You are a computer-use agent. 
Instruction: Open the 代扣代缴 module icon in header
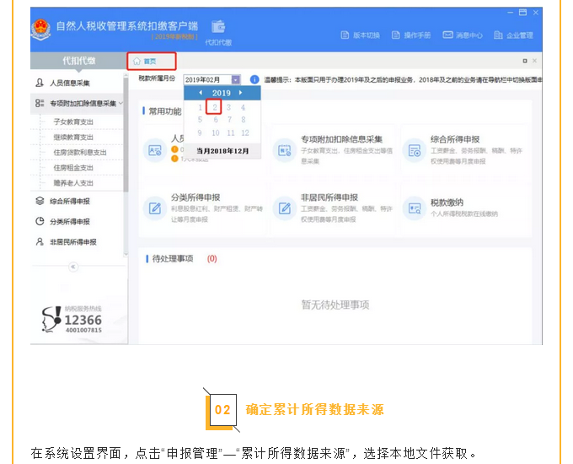(x=218, y=28)
